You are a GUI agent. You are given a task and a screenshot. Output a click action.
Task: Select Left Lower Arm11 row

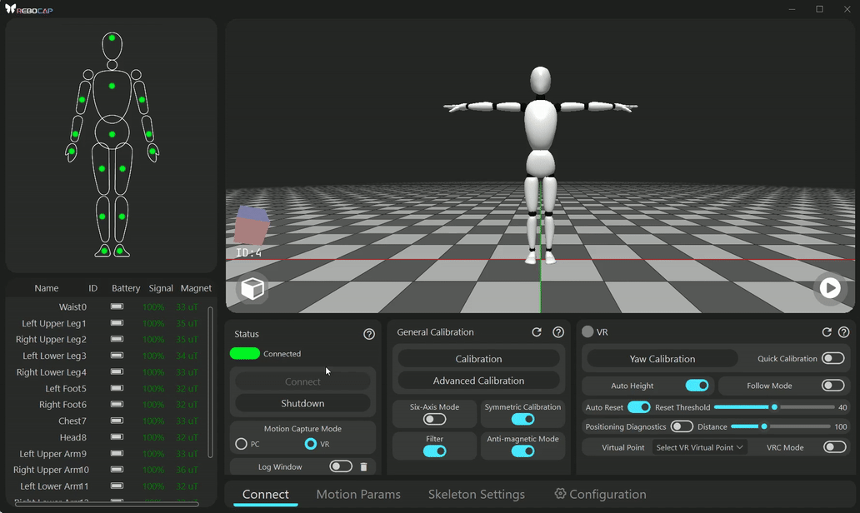107,486
